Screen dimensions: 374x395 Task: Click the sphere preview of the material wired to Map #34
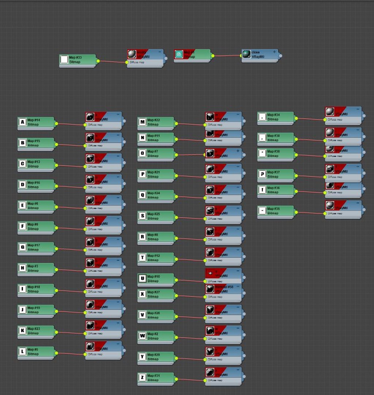coord(330,111)
